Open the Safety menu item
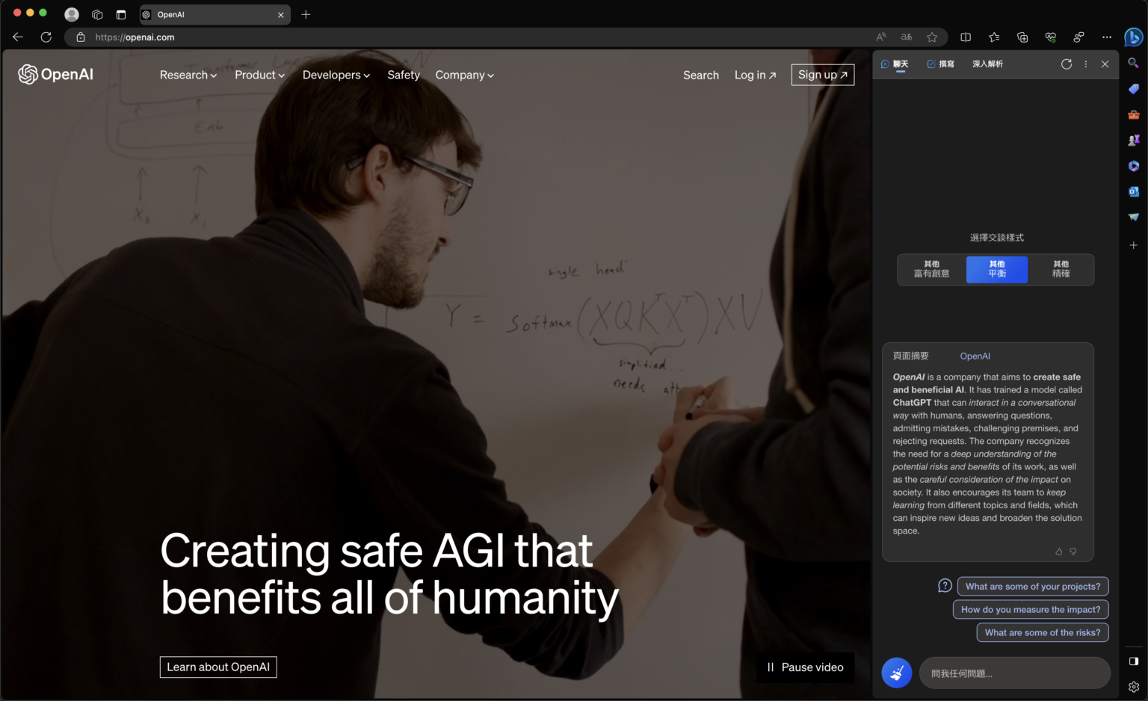 coord(403,75)
